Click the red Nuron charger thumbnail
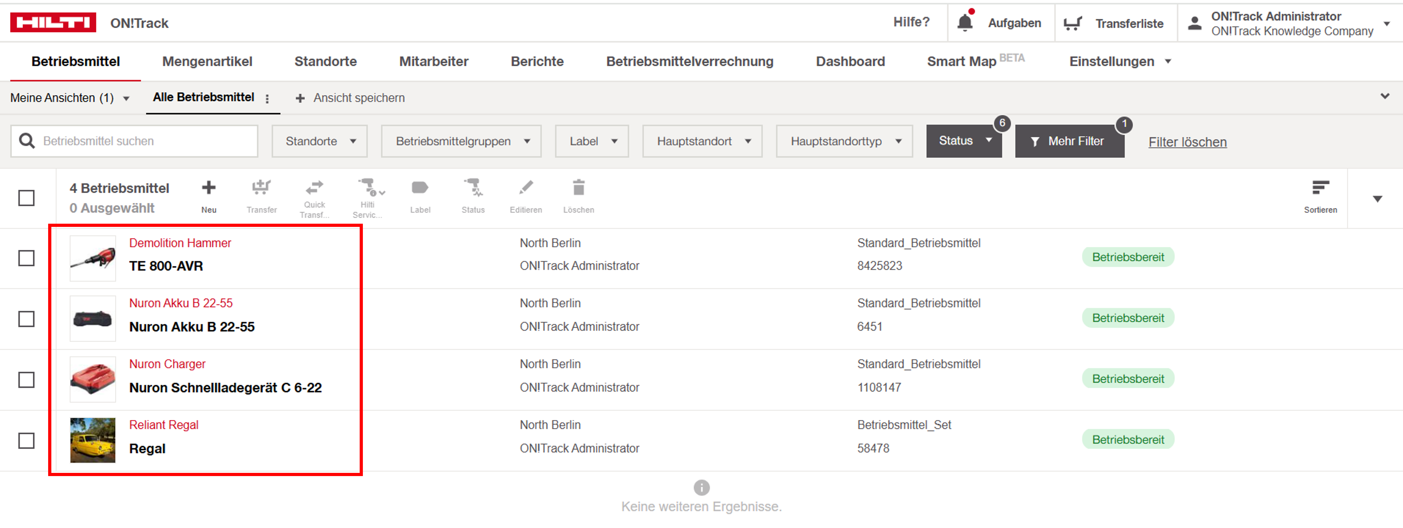The width and height of the screenshot is (1403, 528). point(92,380)
